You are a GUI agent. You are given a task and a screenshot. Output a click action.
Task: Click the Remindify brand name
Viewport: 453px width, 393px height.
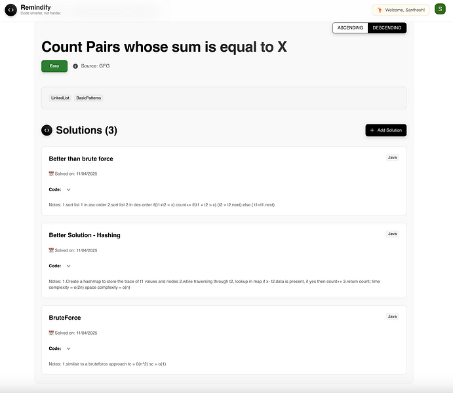click(x=35, y=7)
